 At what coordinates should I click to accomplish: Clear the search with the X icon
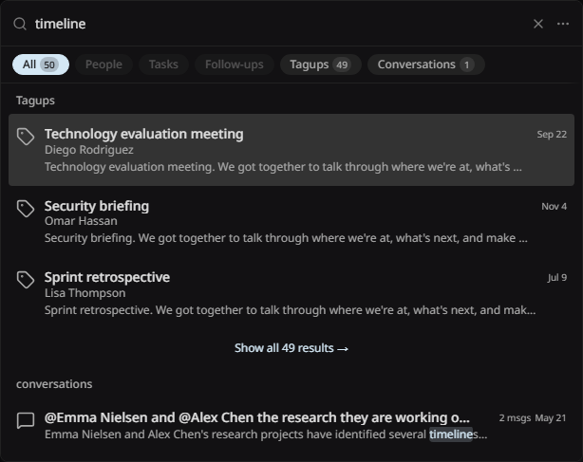[538, 24]
